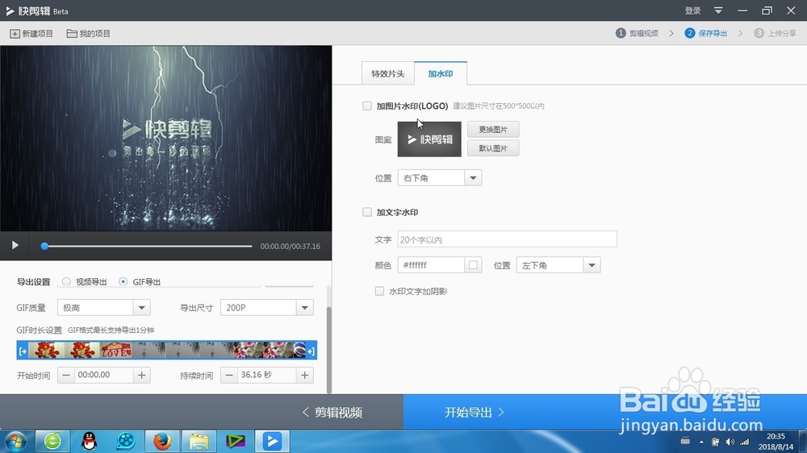Viewport: 807px width, 453px height.
Task: Open the white color swatch picker
Action: [473, 265]
